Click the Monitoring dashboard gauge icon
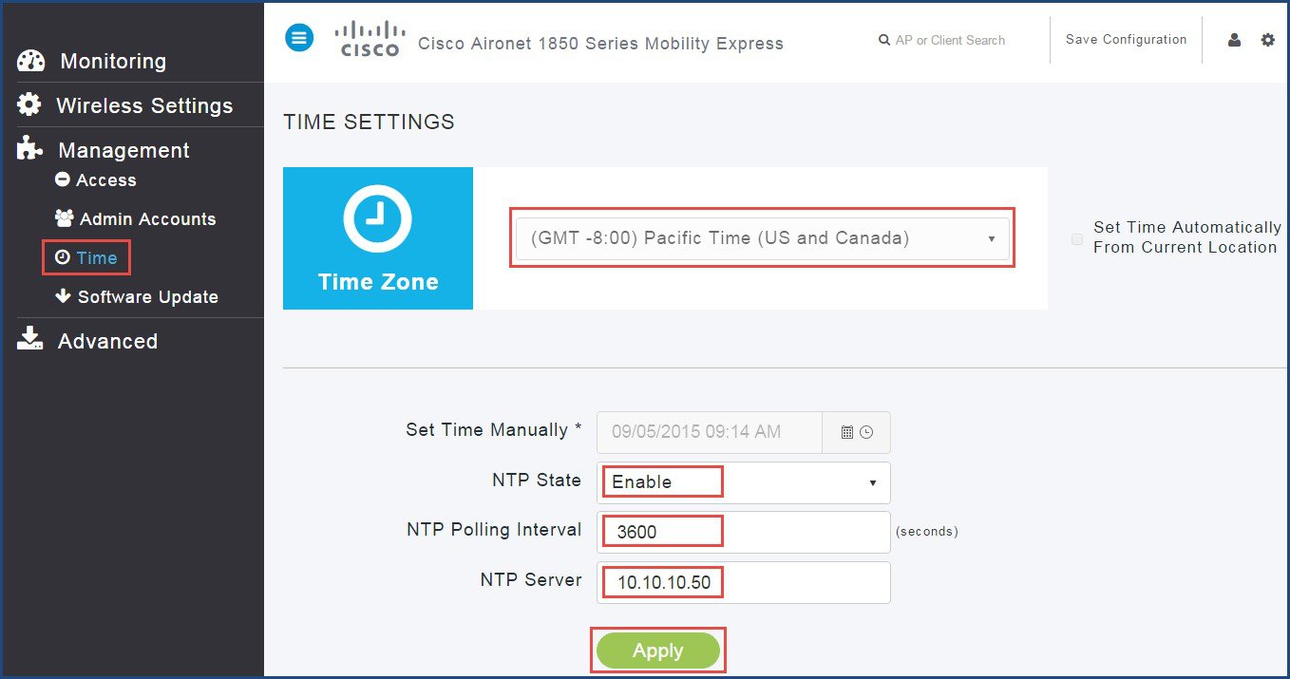Screen dimensions: 1290x679 [x=30, y=61]
